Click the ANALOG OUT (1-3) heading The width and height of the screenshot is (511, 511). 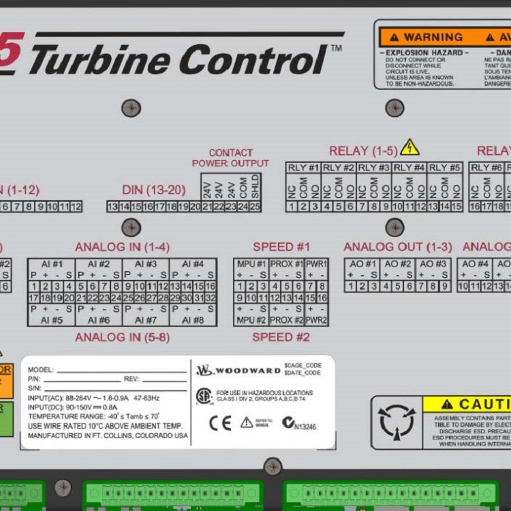398,247
